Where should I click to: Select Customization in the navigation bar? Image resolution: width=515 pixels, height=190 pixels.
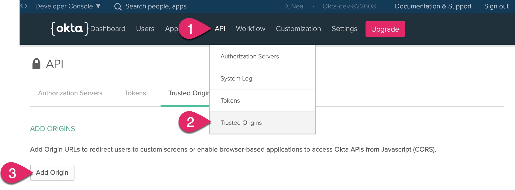coord(298,29)
